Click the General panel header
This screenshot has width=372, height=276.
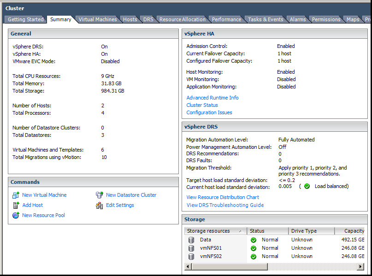(93, 34)
